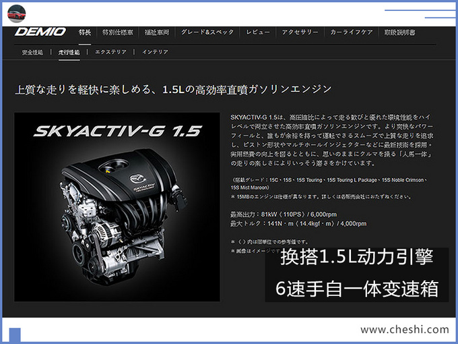Switch to the エクステリア sub-tab
This screenshot has width=458, height=344.
pos(110,52)
